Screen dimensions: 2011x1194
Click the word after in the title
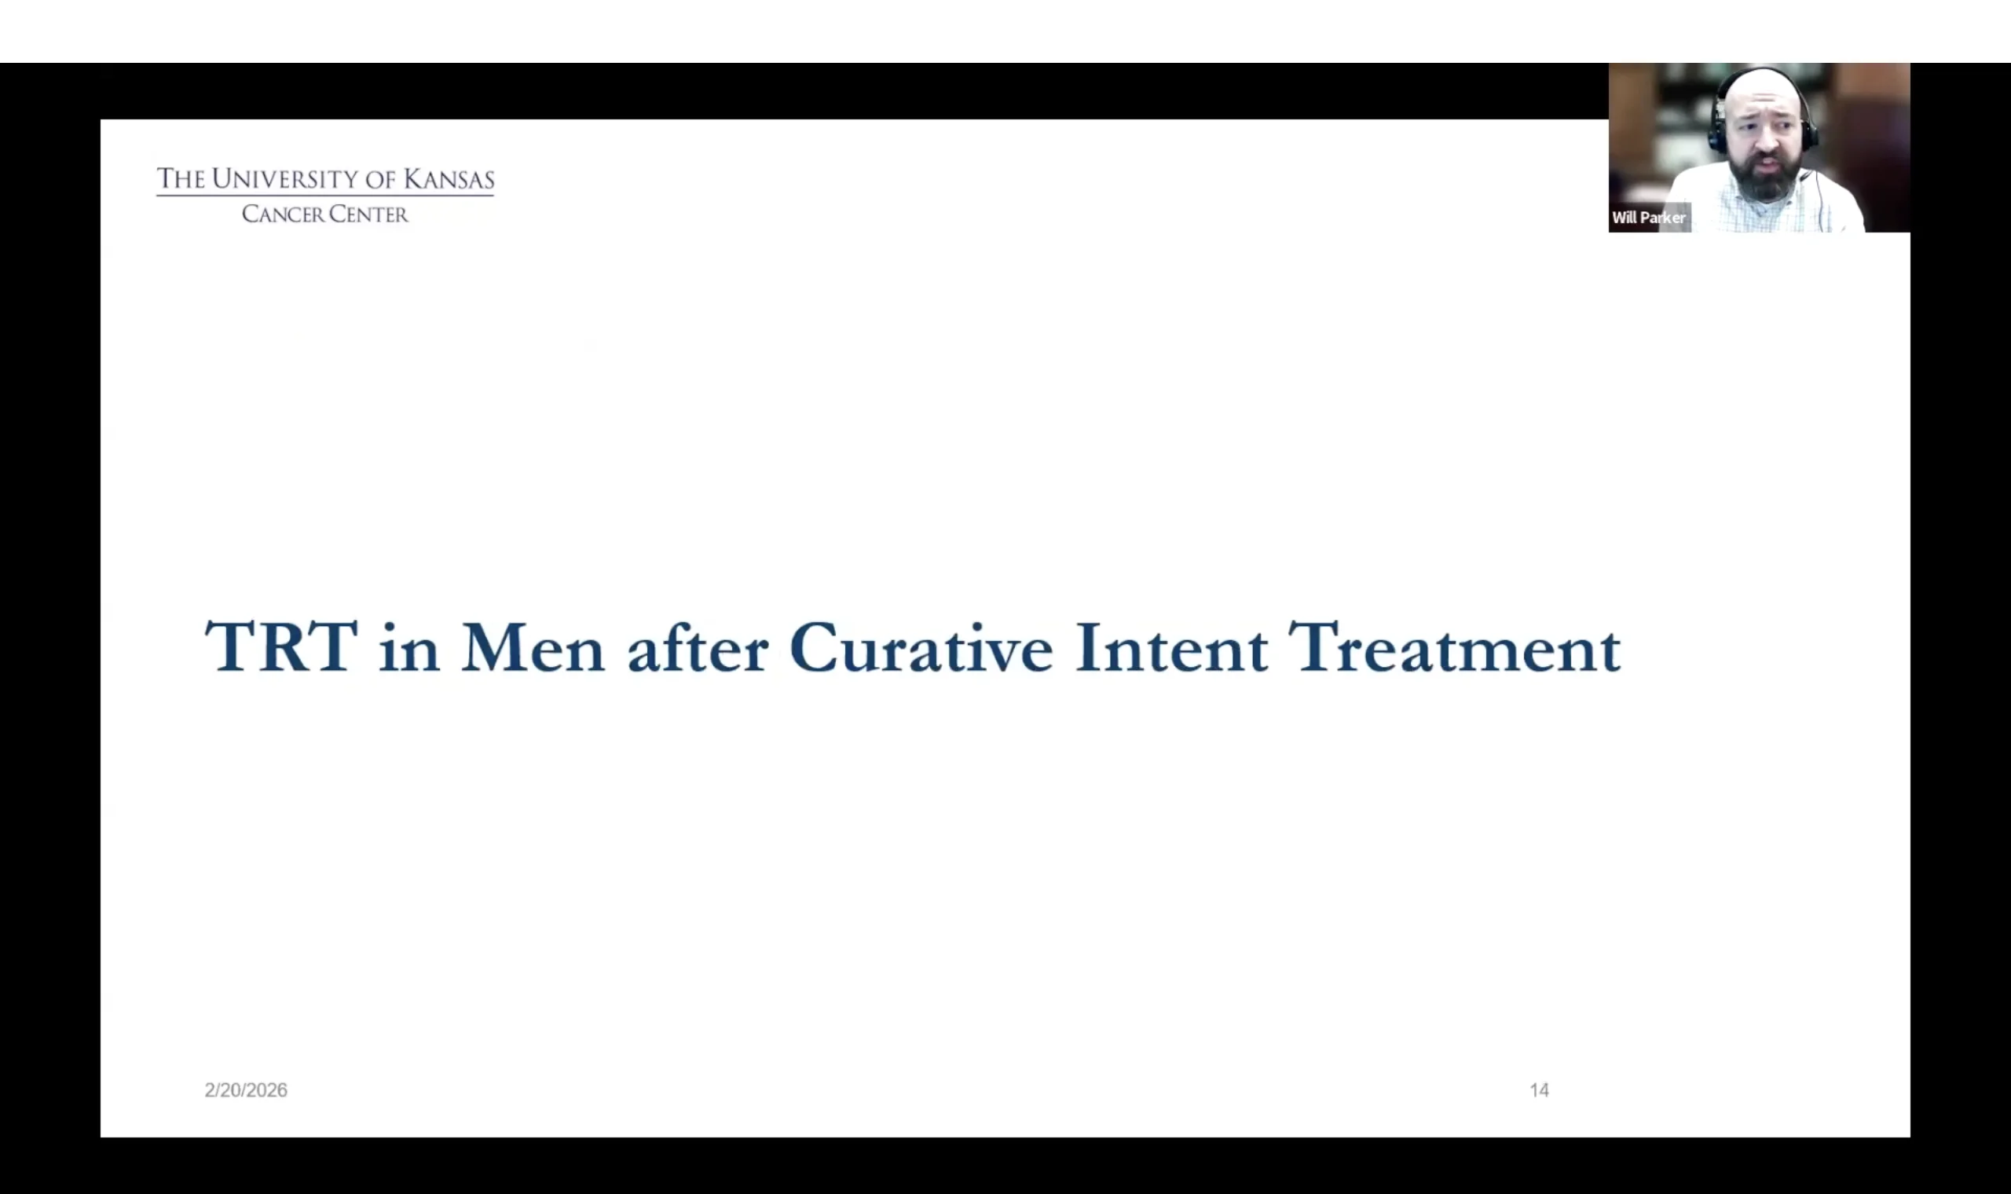(x=698, y=649)
